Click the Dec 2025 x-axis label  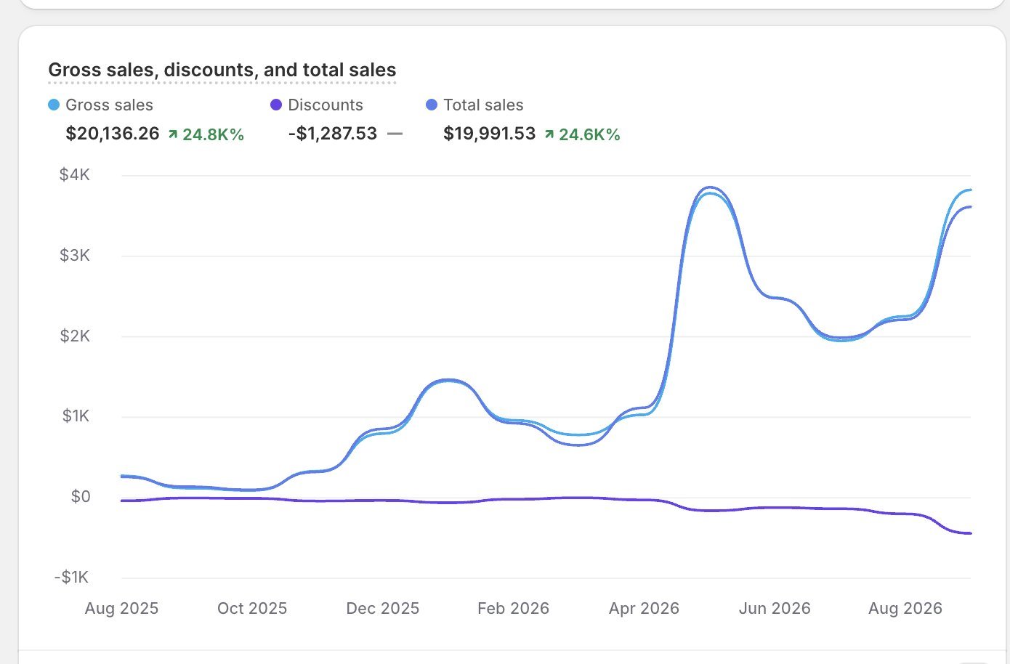[383, 609]
